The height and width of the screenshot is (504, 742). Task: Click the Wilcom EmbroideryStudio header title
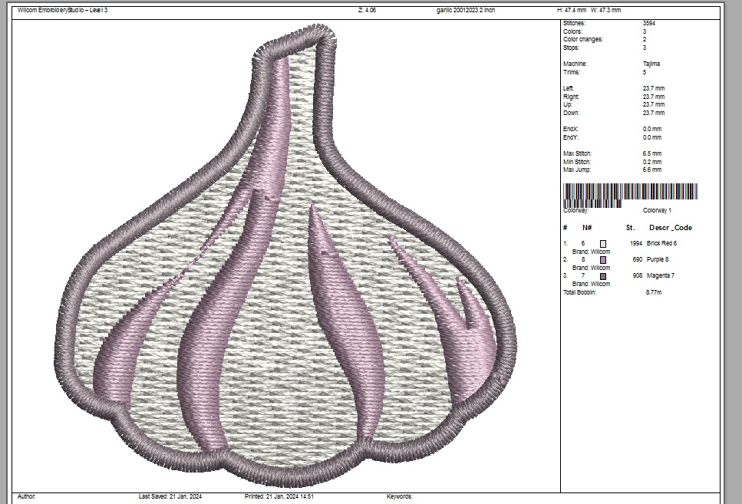pyautogui.click(x=68, y=10)
